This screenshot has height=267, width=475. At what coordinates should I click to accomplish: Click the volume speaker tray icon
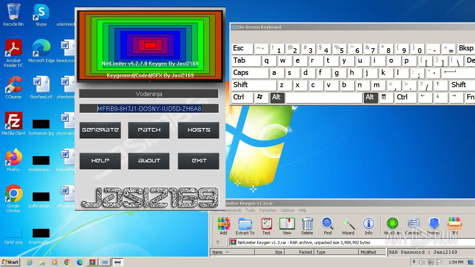point(422,262)
